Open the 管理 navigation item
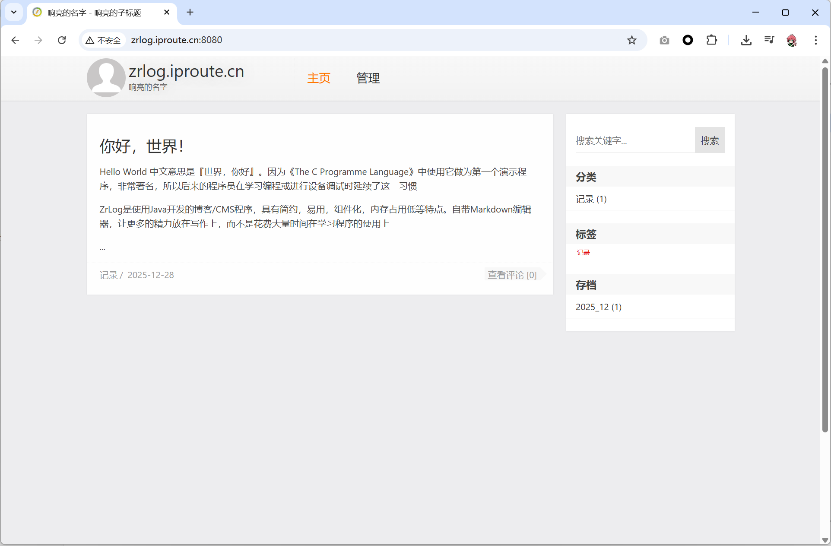The width and height of the screenshot is (831, 546). pyautogui.click(x=368, y=78)
